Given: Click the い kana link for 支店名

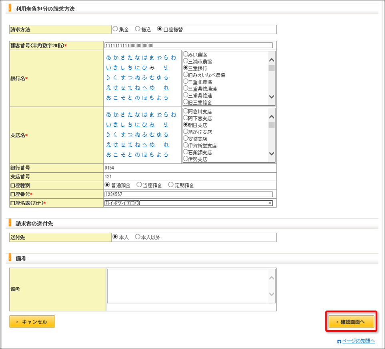Looking at the screenshot, I should click(109, 125).
